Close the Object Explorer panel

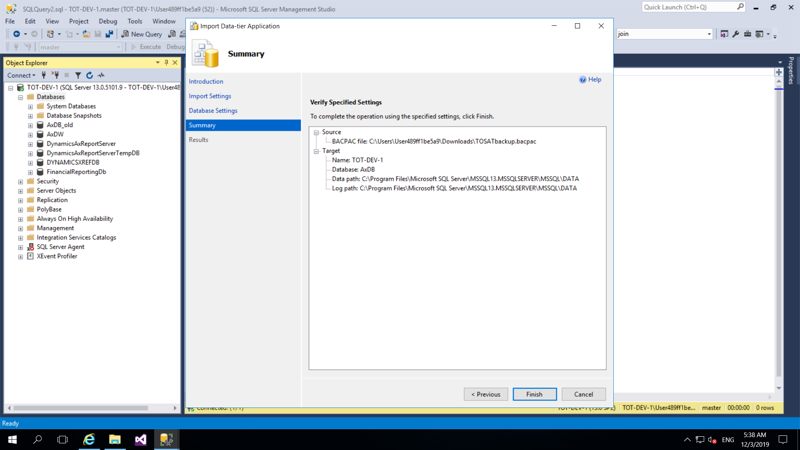(175, 62)
